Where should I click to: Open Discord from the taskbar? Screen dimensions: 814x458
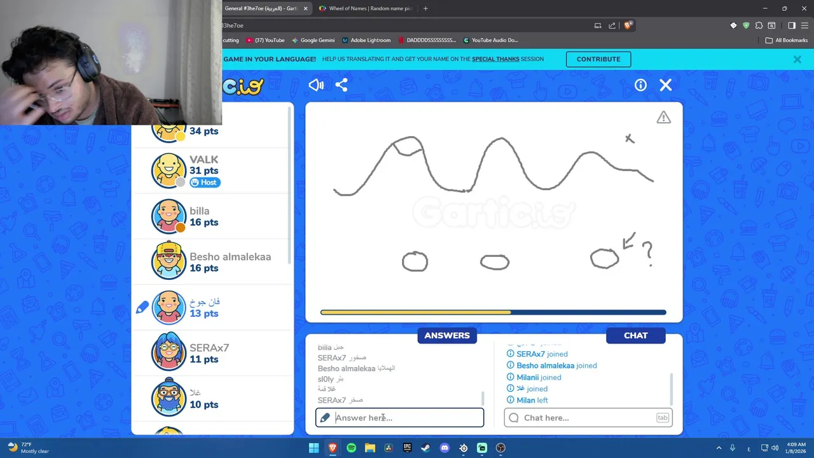click(445, 448)
